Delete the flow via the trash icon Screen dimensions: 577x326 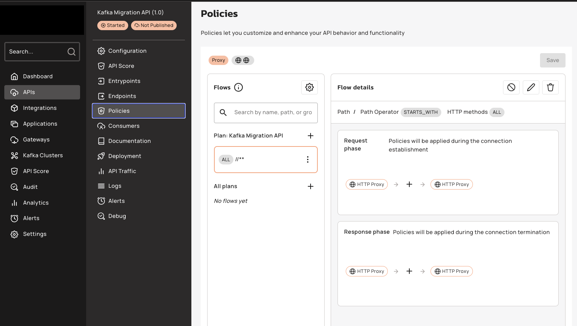pyautogui.click(x=550, y=87)
